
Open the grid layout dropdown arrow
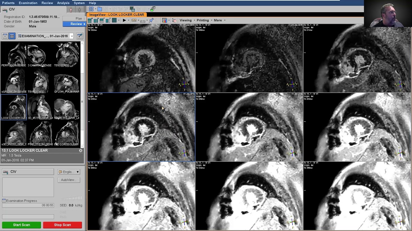click(119, 20)
